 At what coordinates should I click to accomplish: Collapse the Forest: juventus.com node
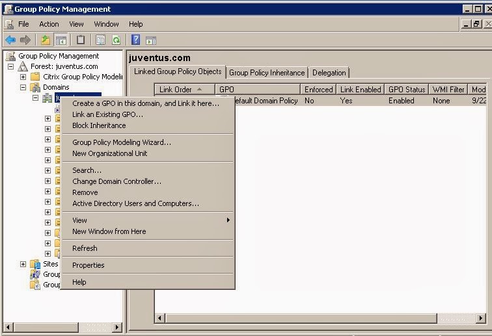pos(10,66)
